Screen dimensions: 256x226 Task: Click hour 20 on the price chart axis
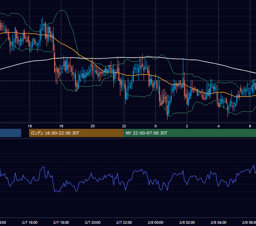[93, 126]
